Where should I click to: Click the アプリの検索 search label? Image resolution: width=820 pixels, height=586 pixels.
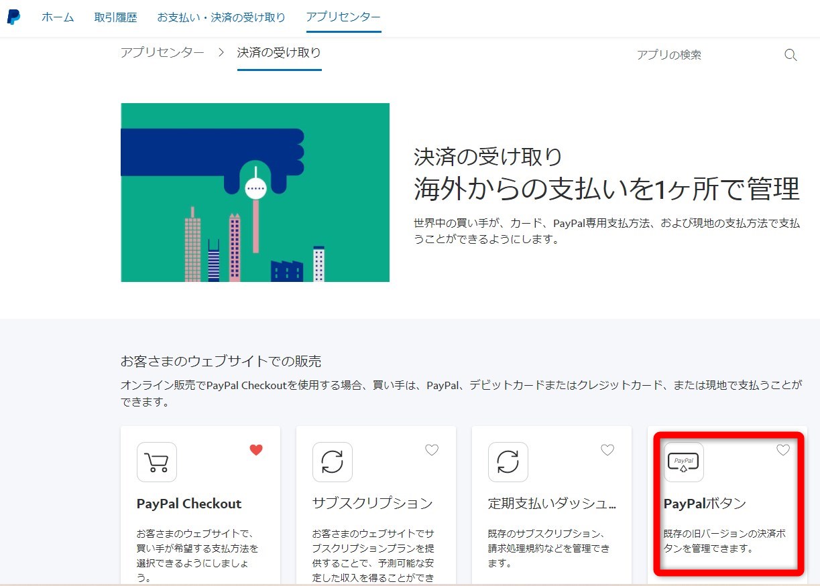click(x=670, y=56)
